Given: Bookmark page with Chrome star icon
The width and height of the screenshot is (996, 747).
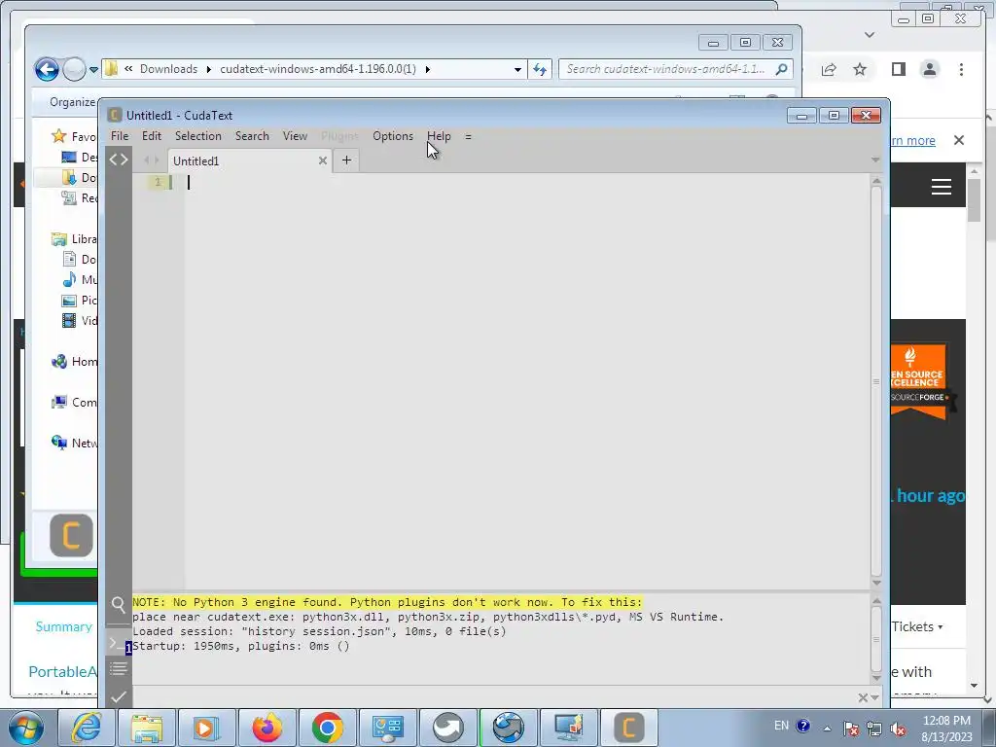Looking at the screenshot, I should click(860, 69).
